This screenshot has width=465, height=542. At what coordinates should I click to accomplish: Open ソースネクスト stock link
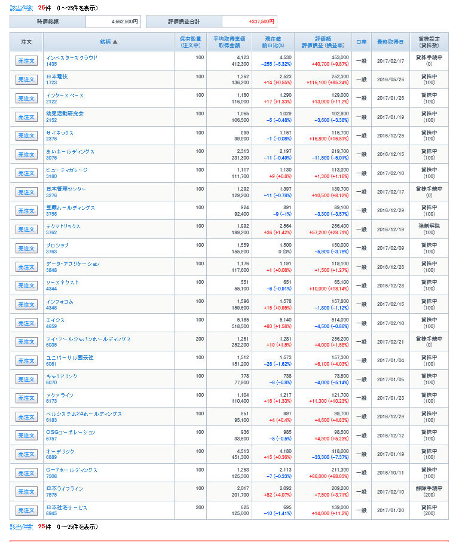pyautogui.click(x=62, y=283)
